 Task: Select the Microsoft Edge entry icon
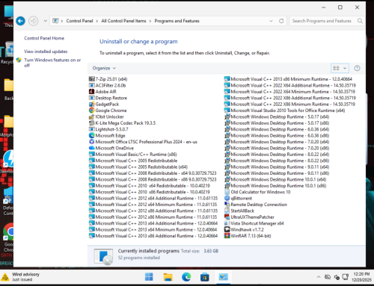tap(92, 136)
